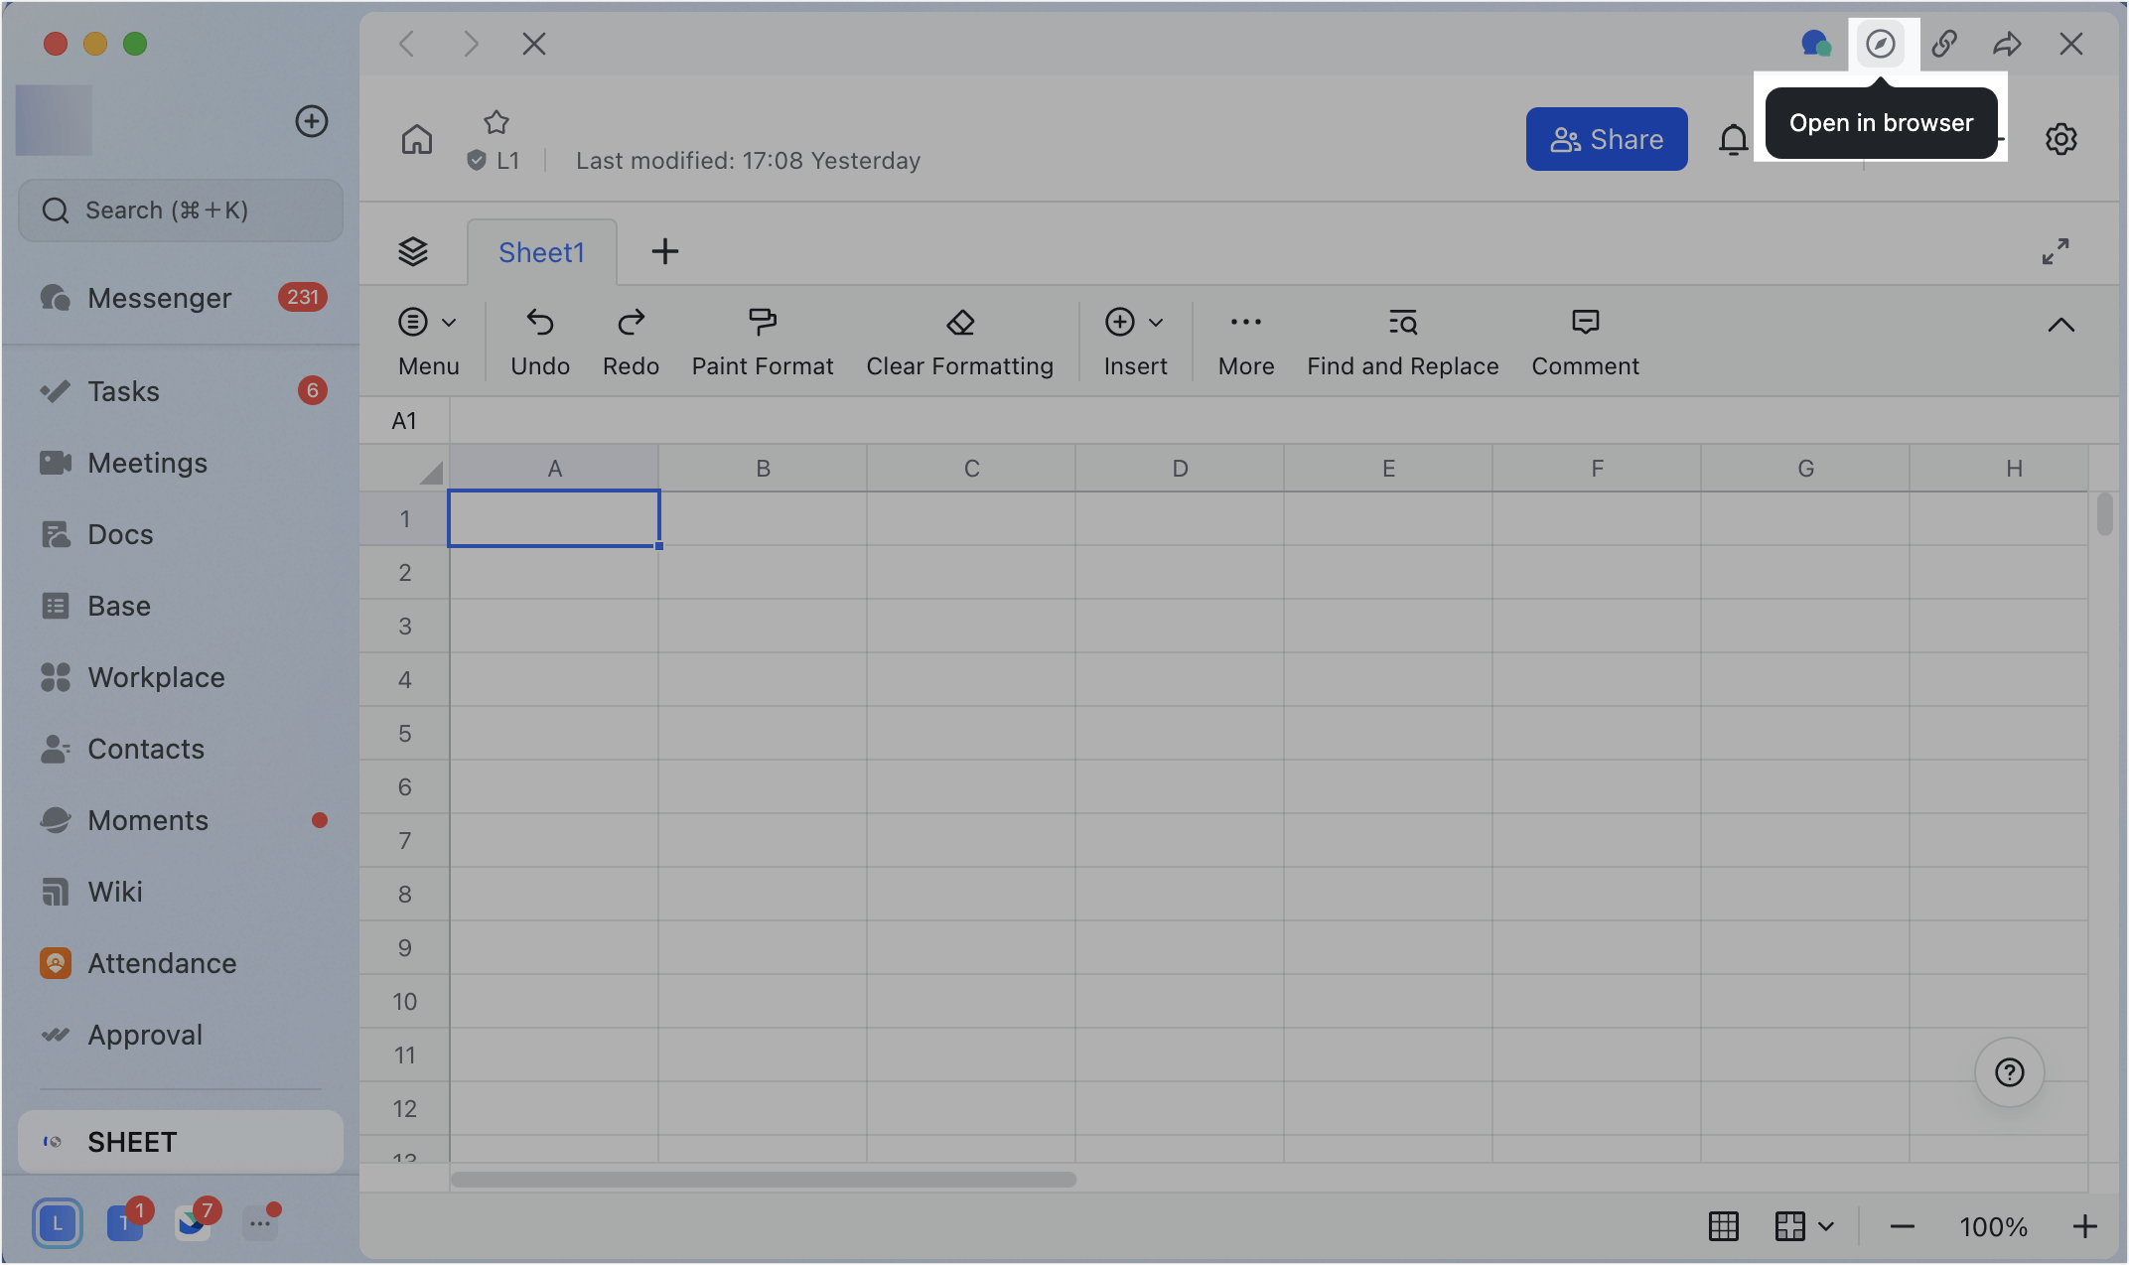
Task: Open Find and Replace
Action: [1403, 342]
